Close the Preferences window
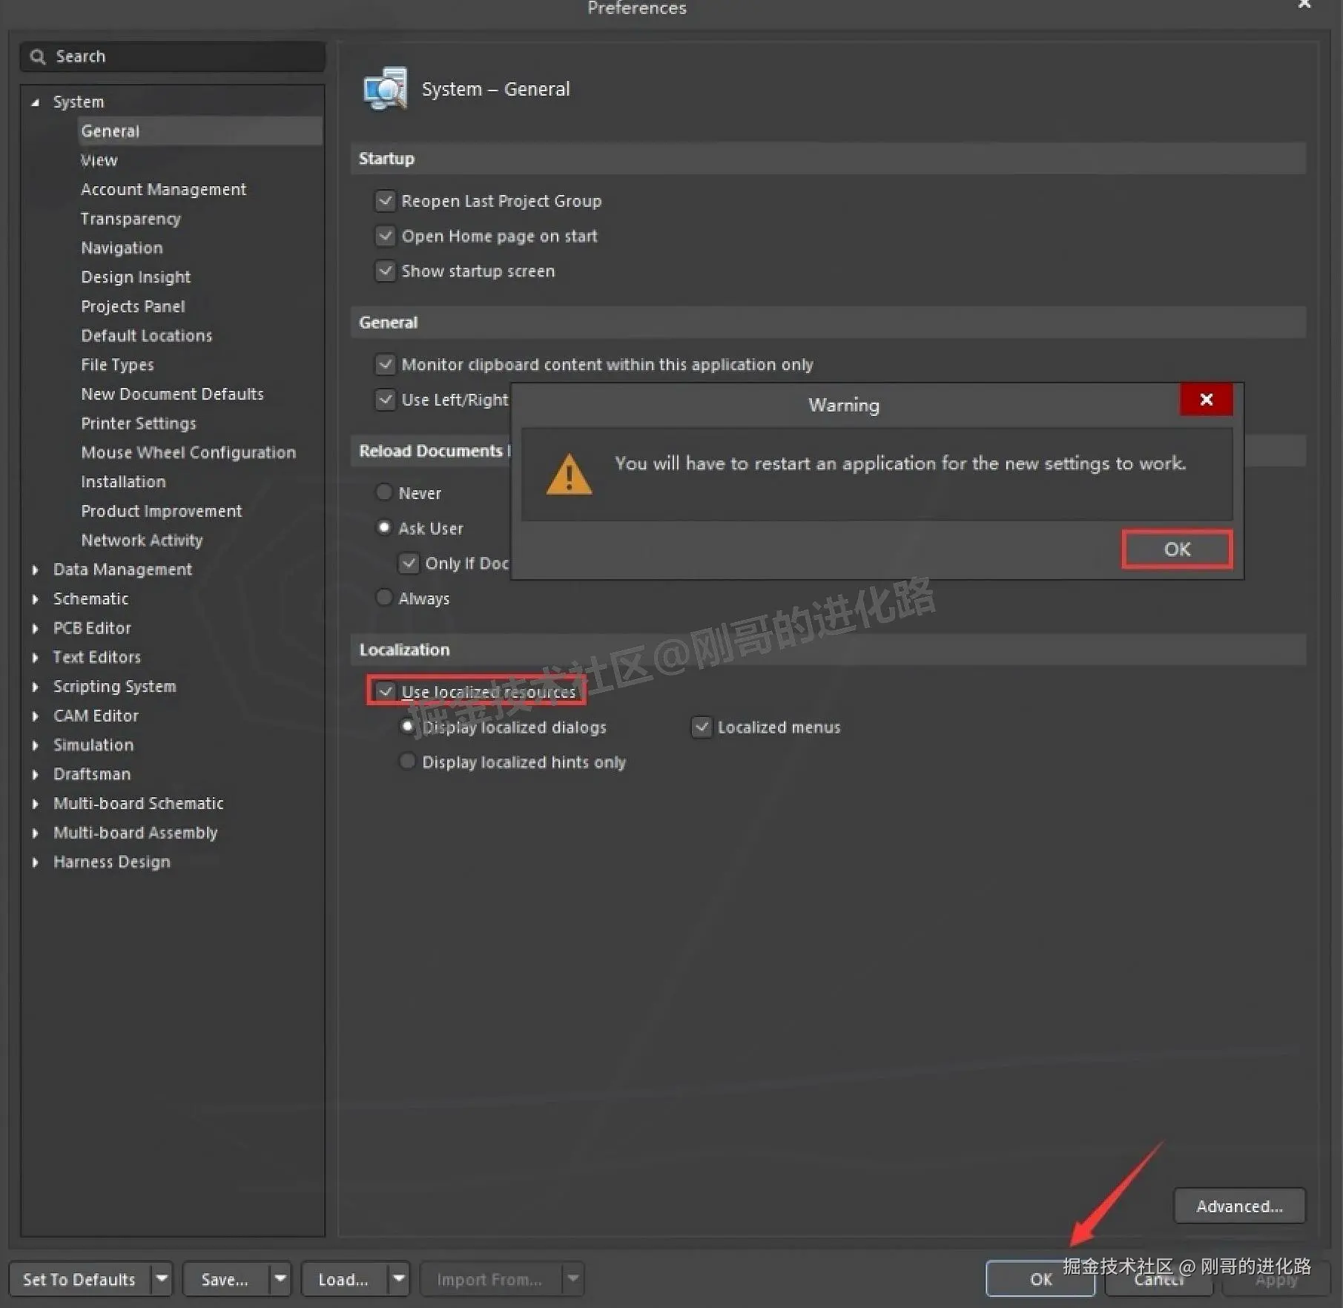1343x1308 pixels. pyautogui.click(x=1304, y=4)
